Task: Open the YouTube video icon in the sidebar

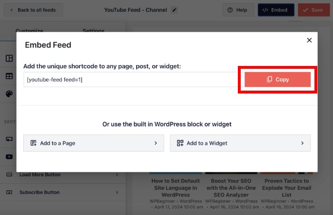Action: pyautogui.click(x=9, y=157)
